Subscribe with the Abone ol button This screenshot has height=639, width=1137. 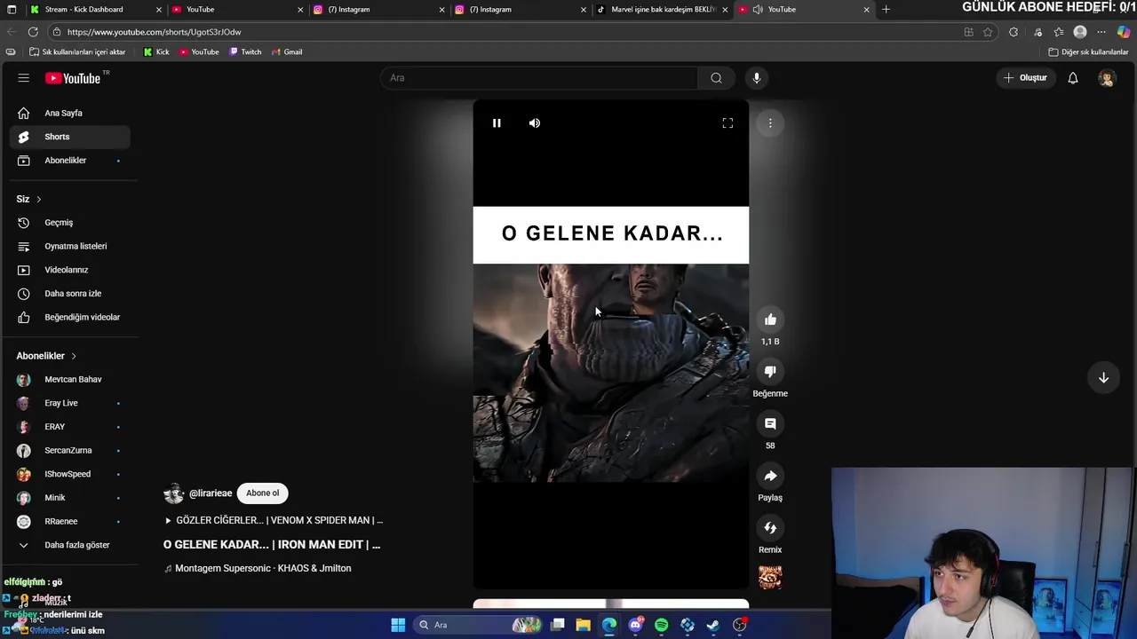[x=262, y=493]
